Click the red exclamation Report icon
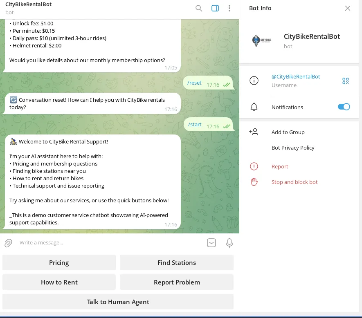Image resolution: width=362 pixels, height=318 pixels. [x=254, y=166]
